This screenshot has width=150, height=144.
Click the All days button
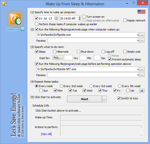(142, 91)
